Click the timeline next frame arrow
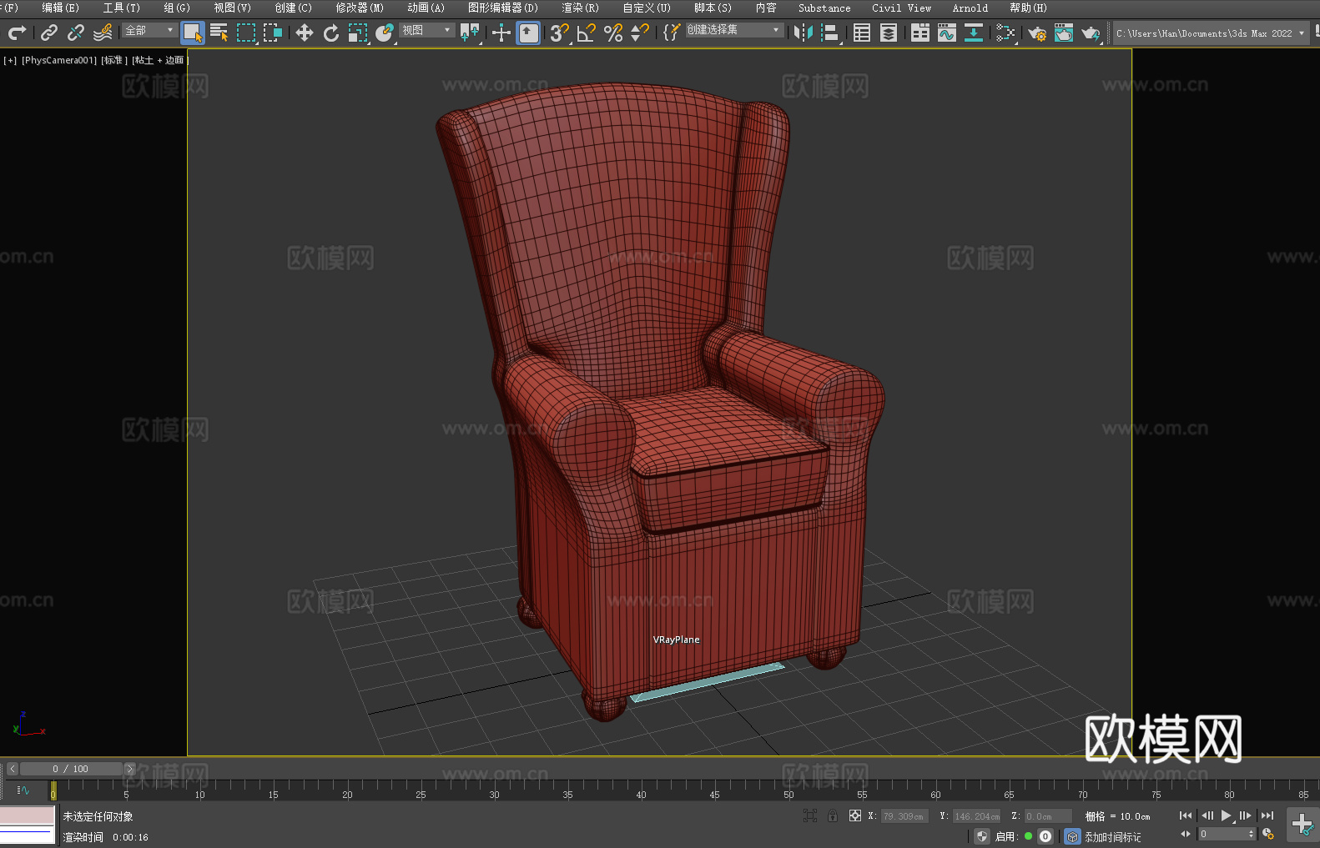Viewport: 1320px width, 848px height. (129, 769)
